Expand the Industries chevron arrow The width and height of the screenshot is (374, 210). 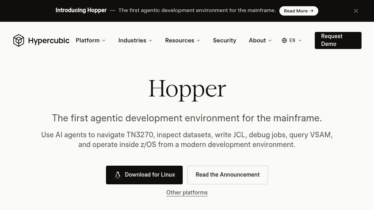pos(150,41)
